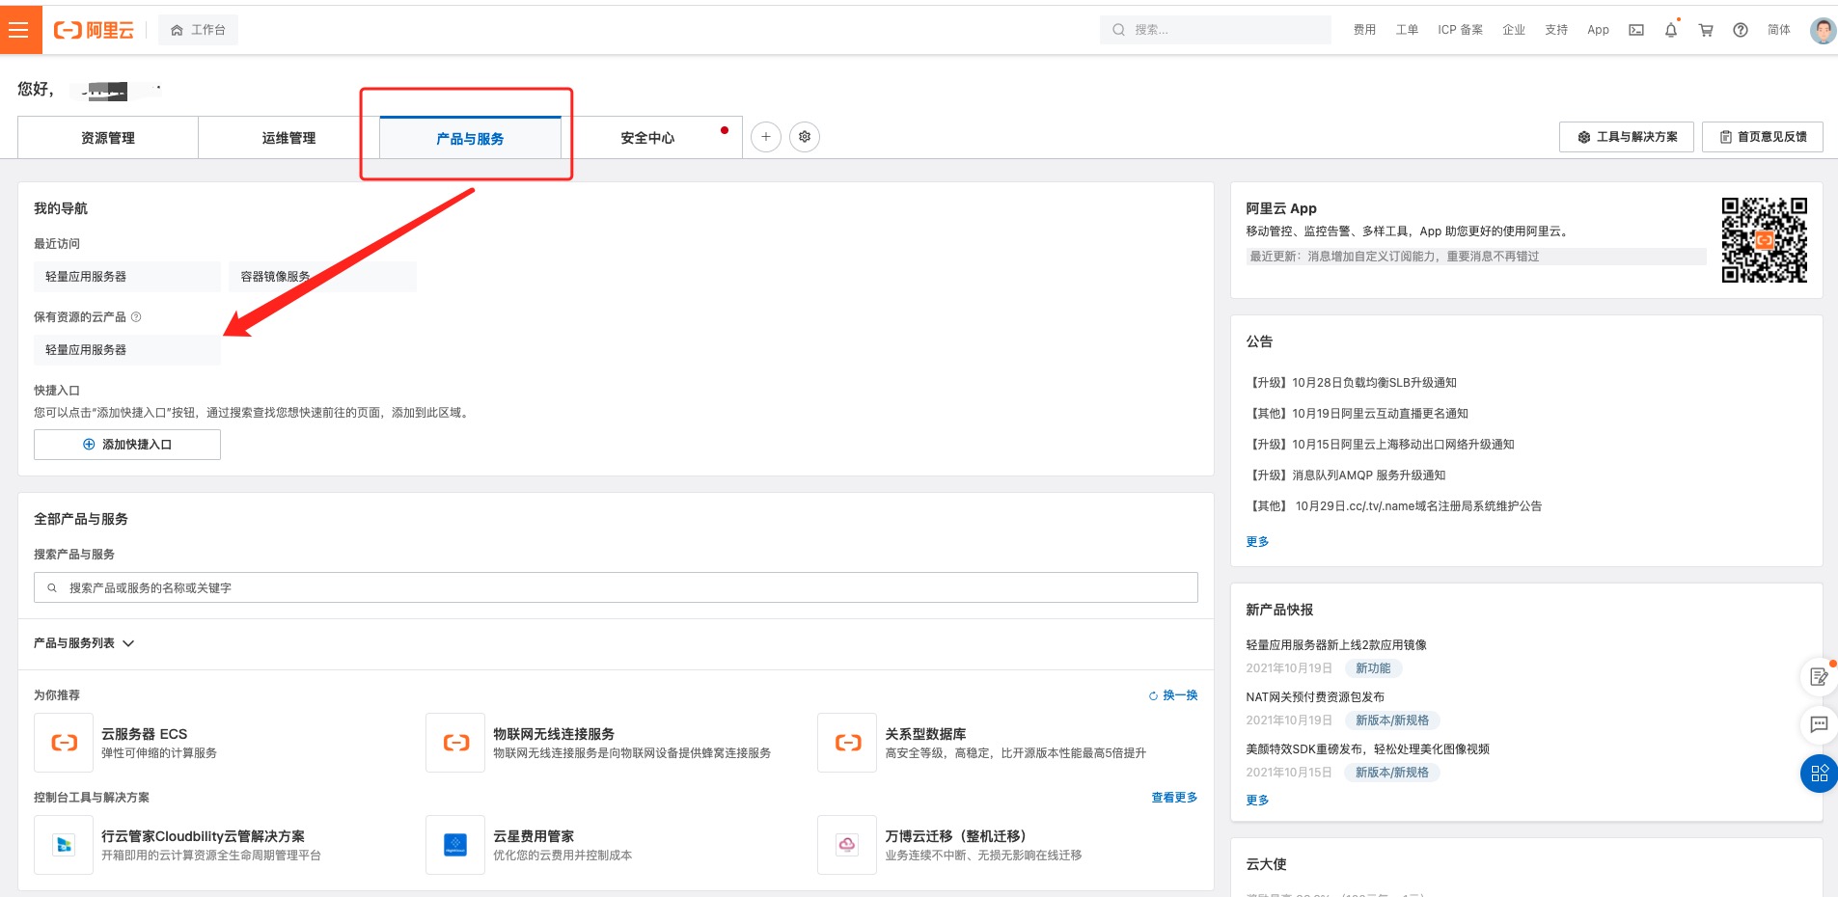Expand the 产品与服务列表 chevron
The image size is (1838, 897).
pyautogui.click(x=128, y=643)
